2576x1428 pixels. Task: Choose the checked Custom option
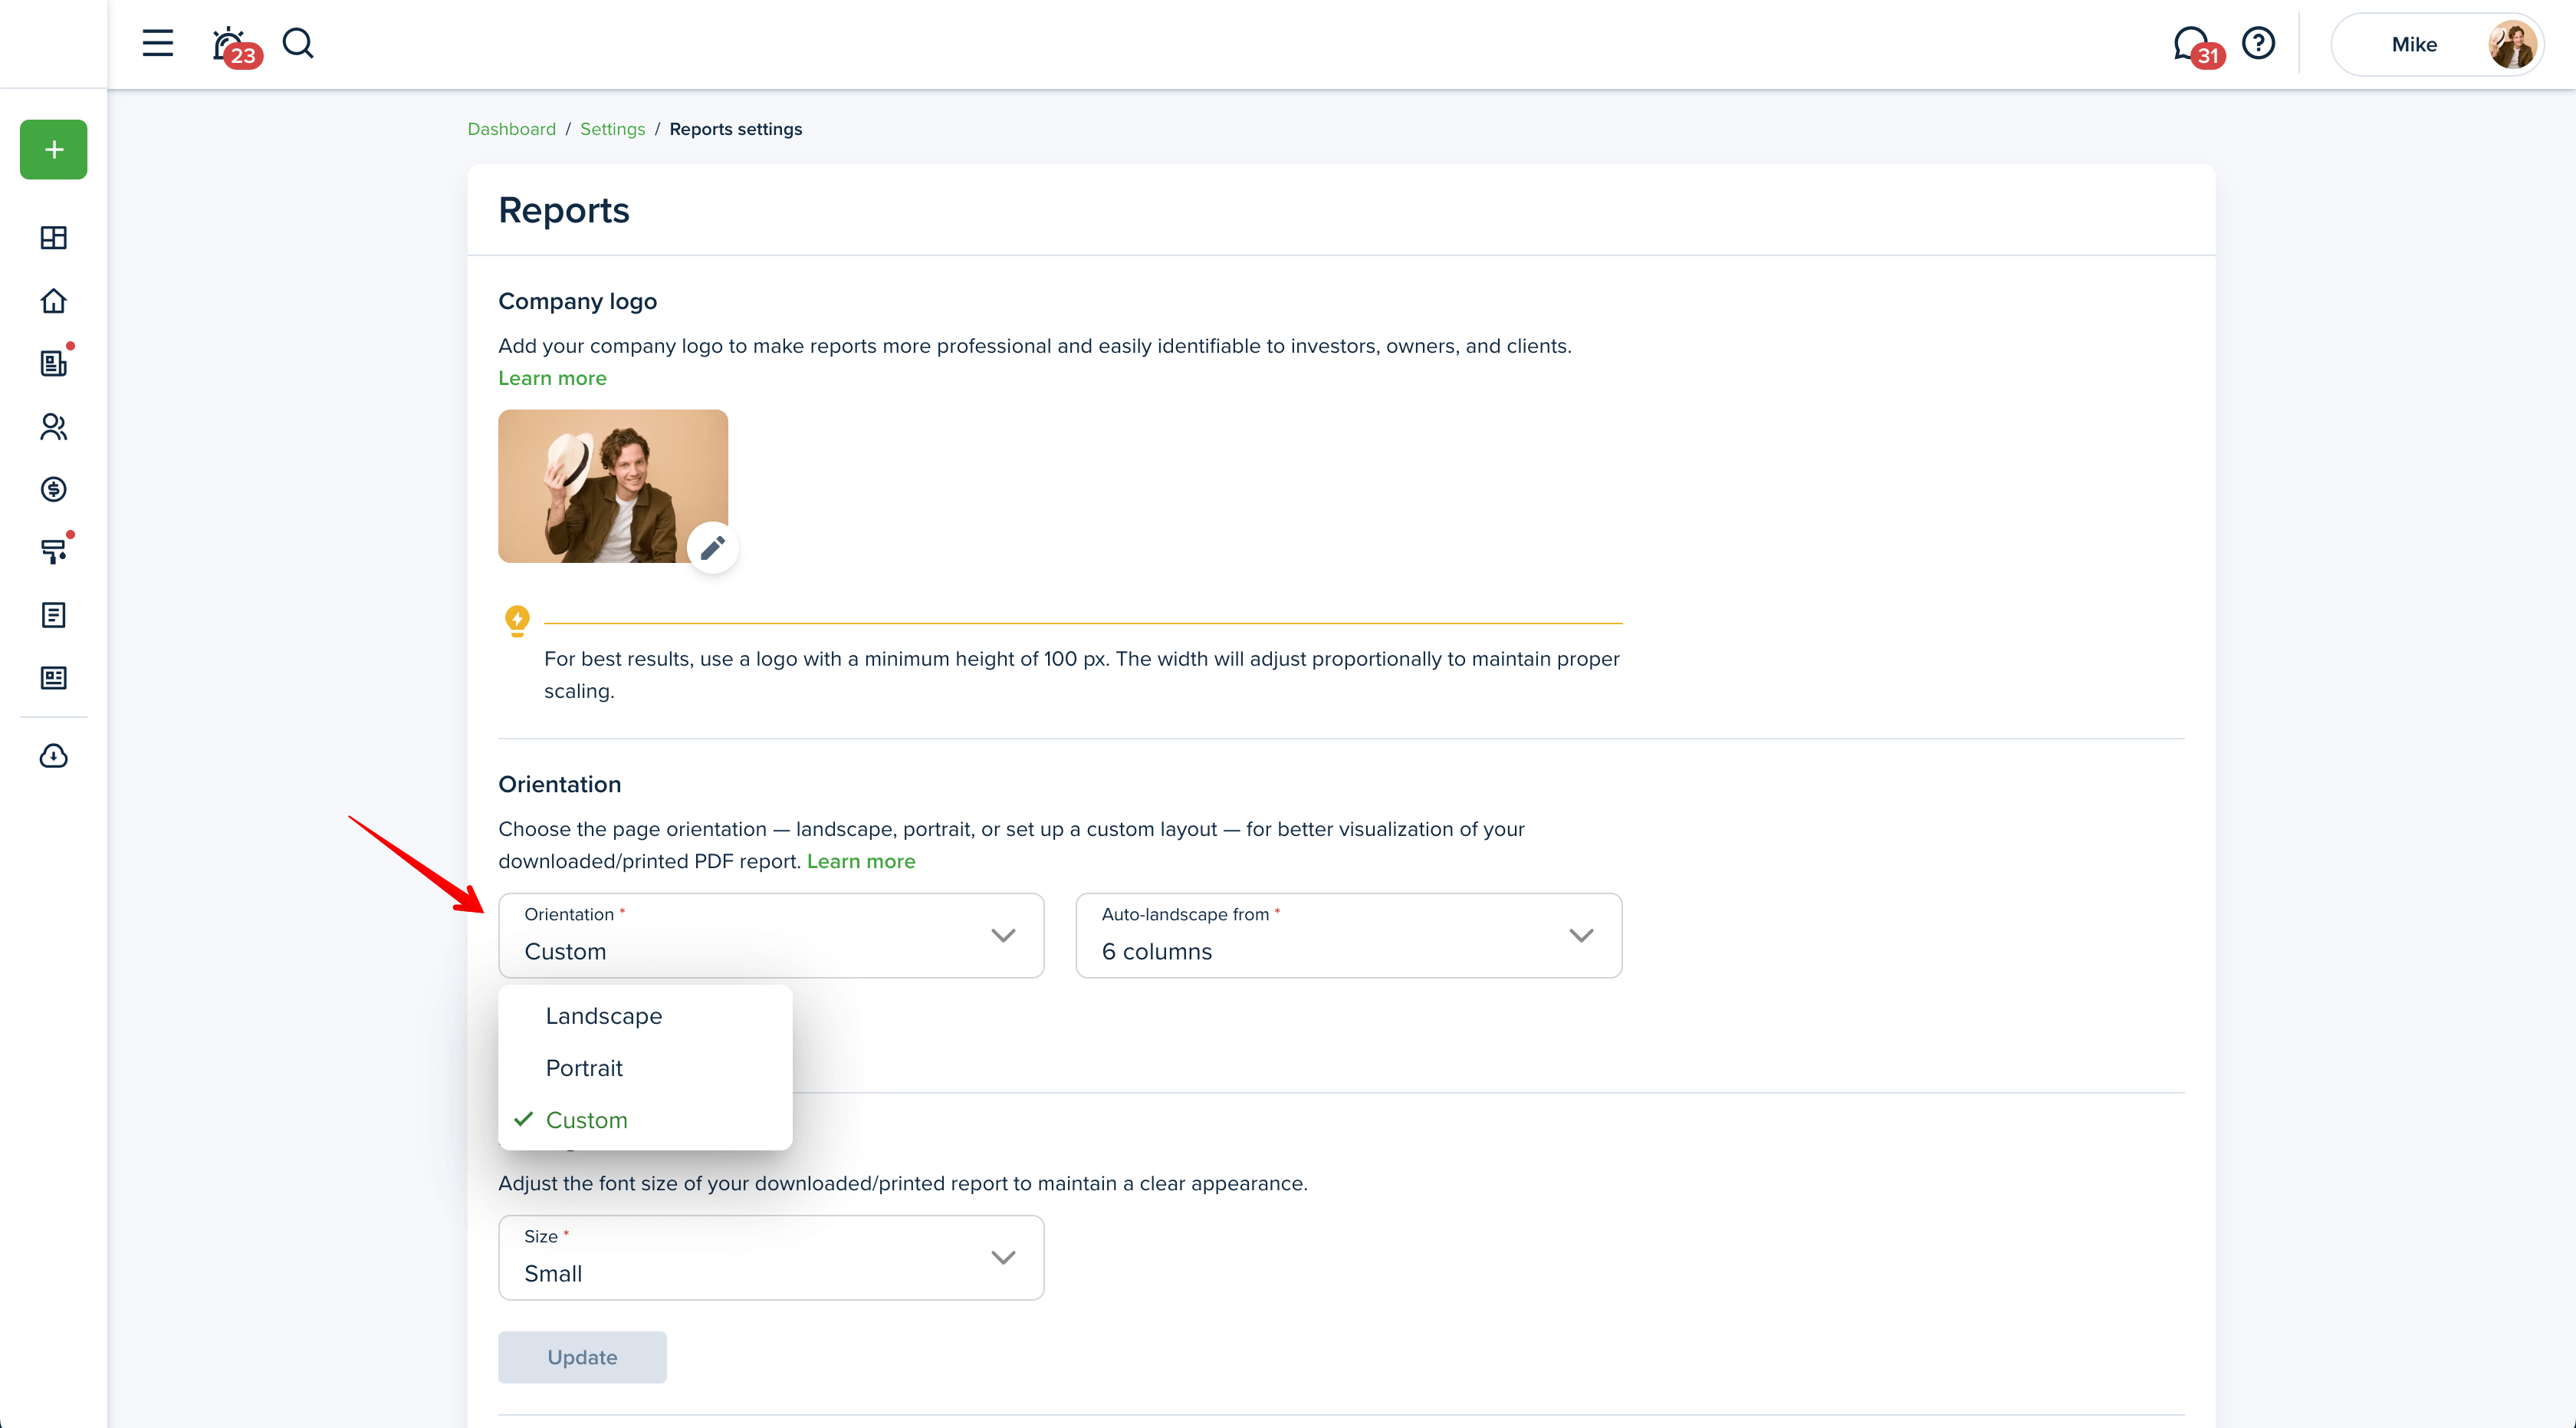pyautogui.click(x=586, y=1120)
